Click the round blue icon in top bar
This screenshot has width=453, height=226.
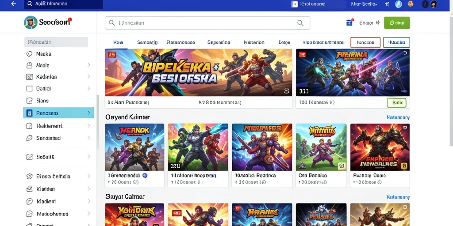[x=399, y=4]
